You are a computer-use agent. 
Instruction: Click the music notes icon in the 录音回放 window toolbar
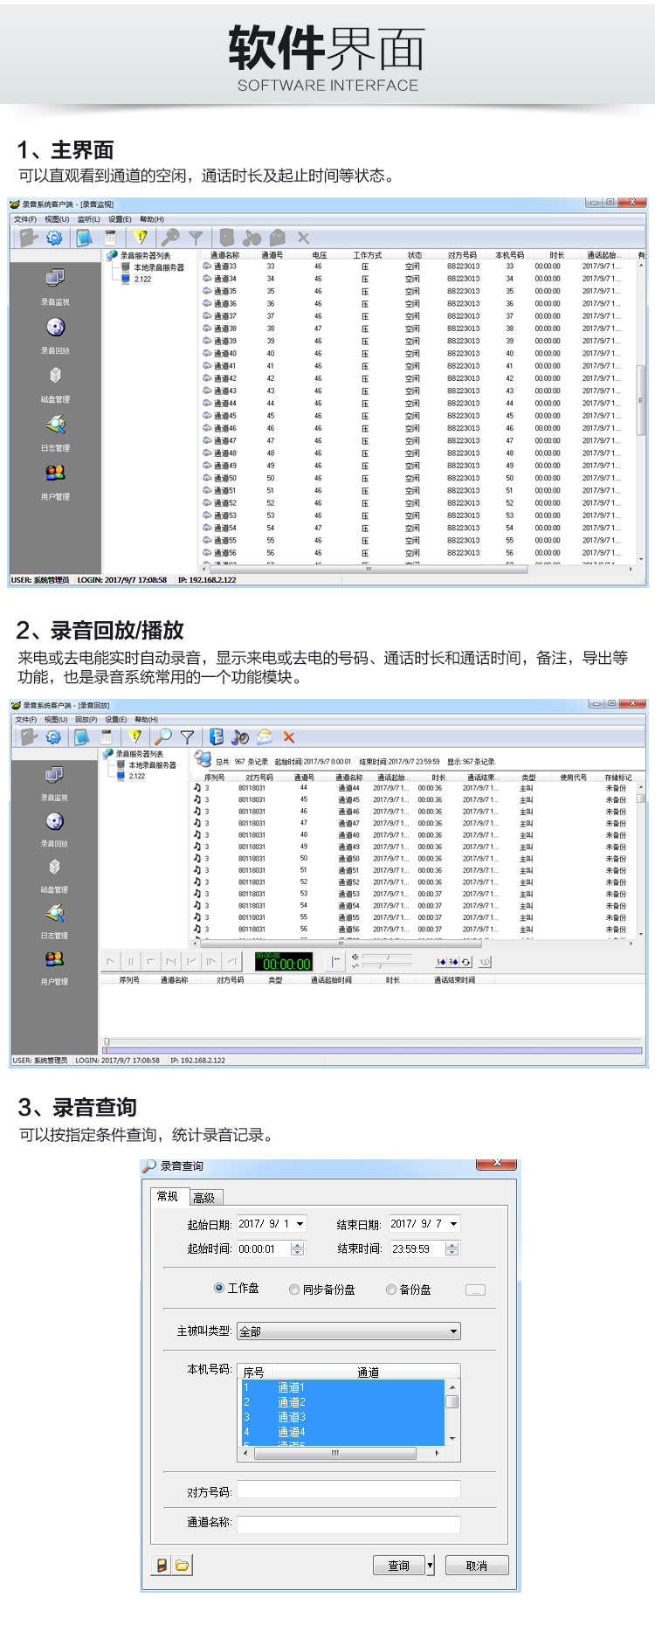[x=240, y=736]
